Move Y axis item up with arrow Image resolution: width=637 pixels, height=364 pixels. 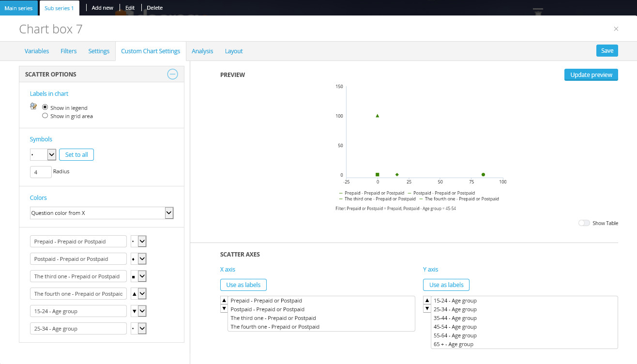(427, 300)
